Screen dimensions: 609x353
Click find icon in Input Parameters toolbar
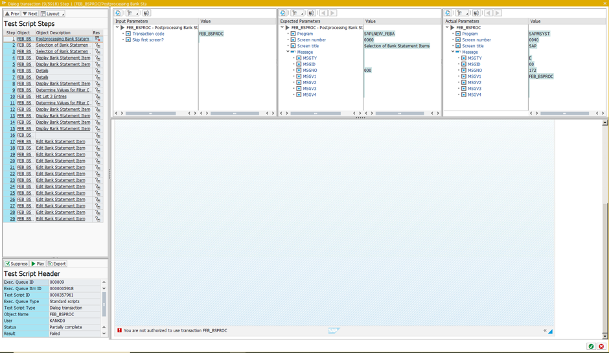coord(146,13)
